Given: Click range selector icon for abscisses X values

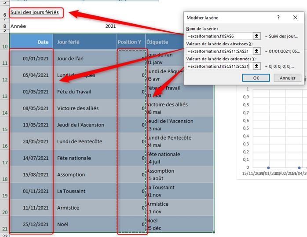Looking at the screenshot, I should (258, 51).
